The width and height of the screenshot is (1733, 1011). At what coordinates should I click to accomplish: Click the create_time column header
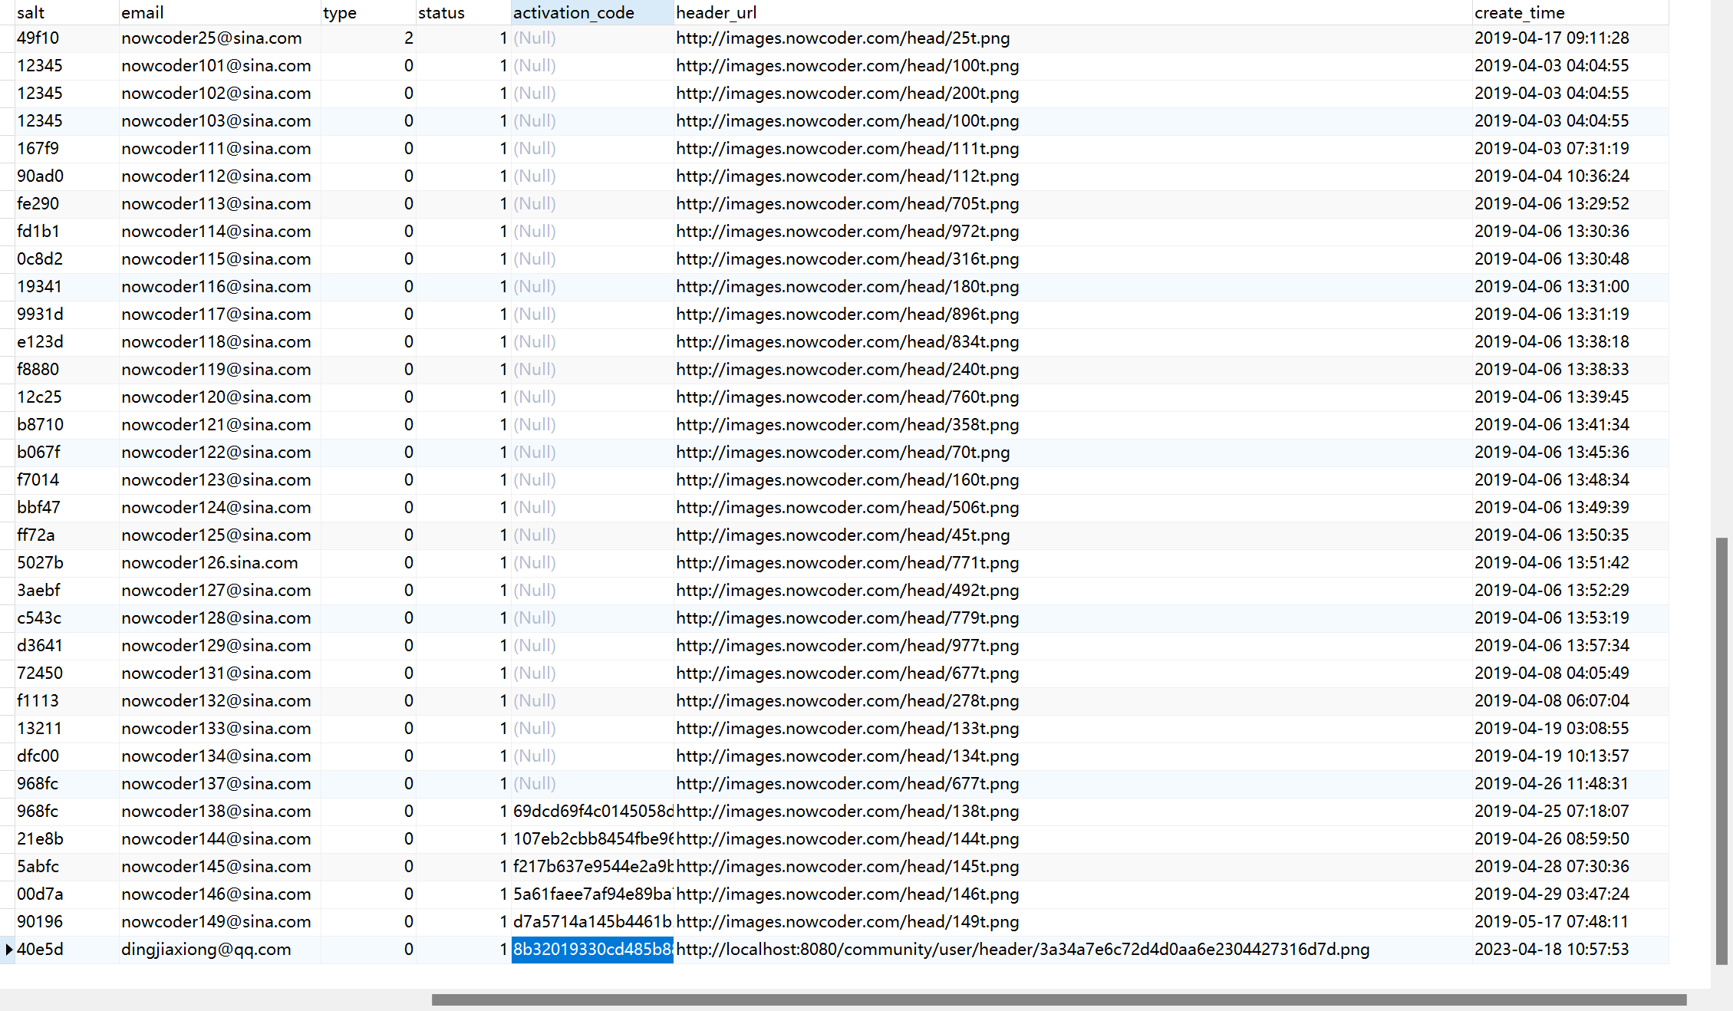coord(1570,12)
